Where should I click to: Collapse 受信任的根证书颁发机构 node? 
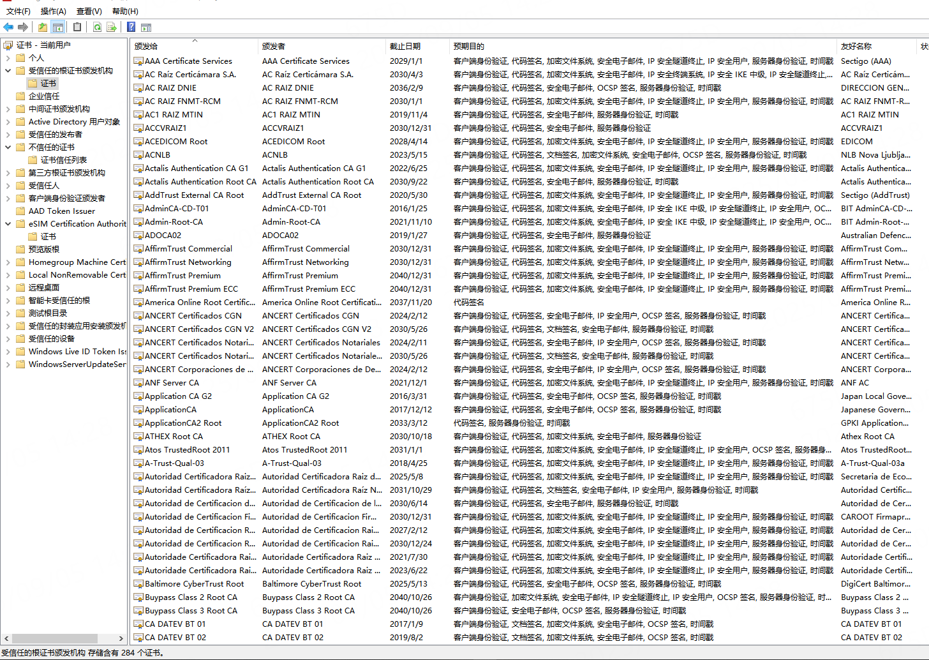pos(8,70)
